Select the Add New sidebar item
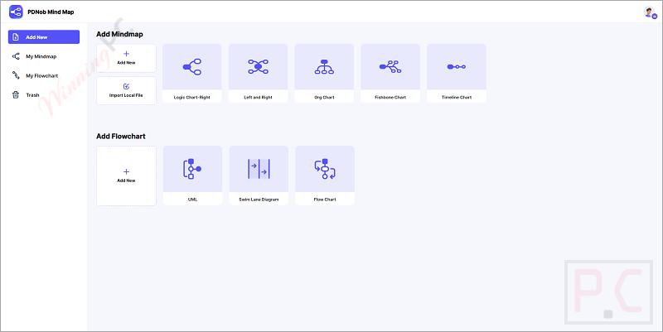Screen dimensions: 663x332 (43, 37)
